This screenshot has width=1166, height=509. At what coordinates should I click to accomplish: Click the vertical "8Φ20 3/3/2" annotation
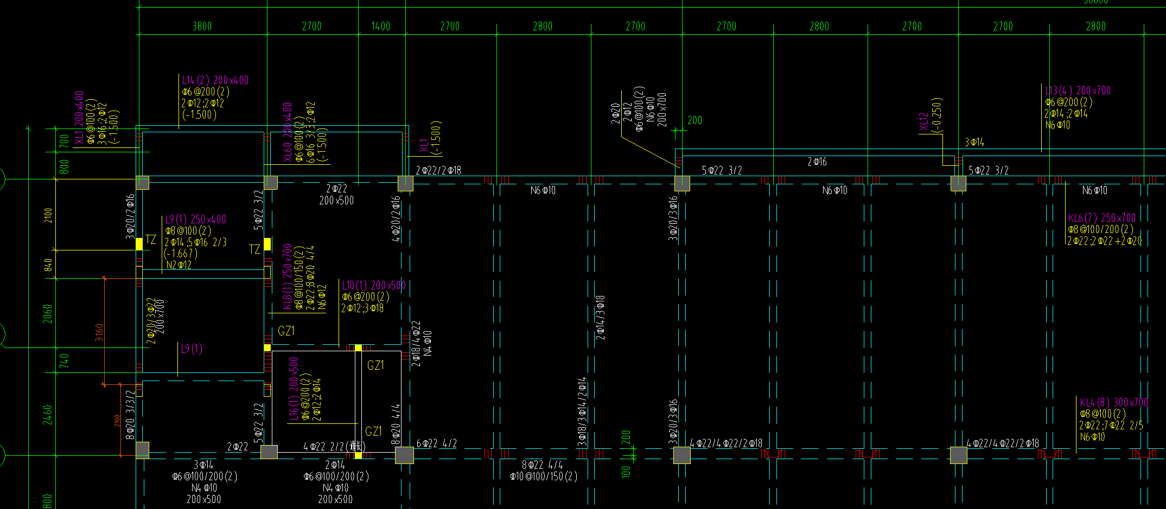tap(130, 415)
